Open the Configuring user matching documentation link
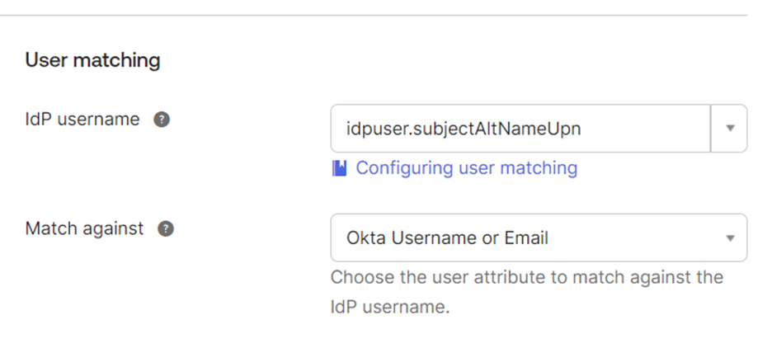The width and height of the screenshot is (772, 348). click(x=466, y=168)
